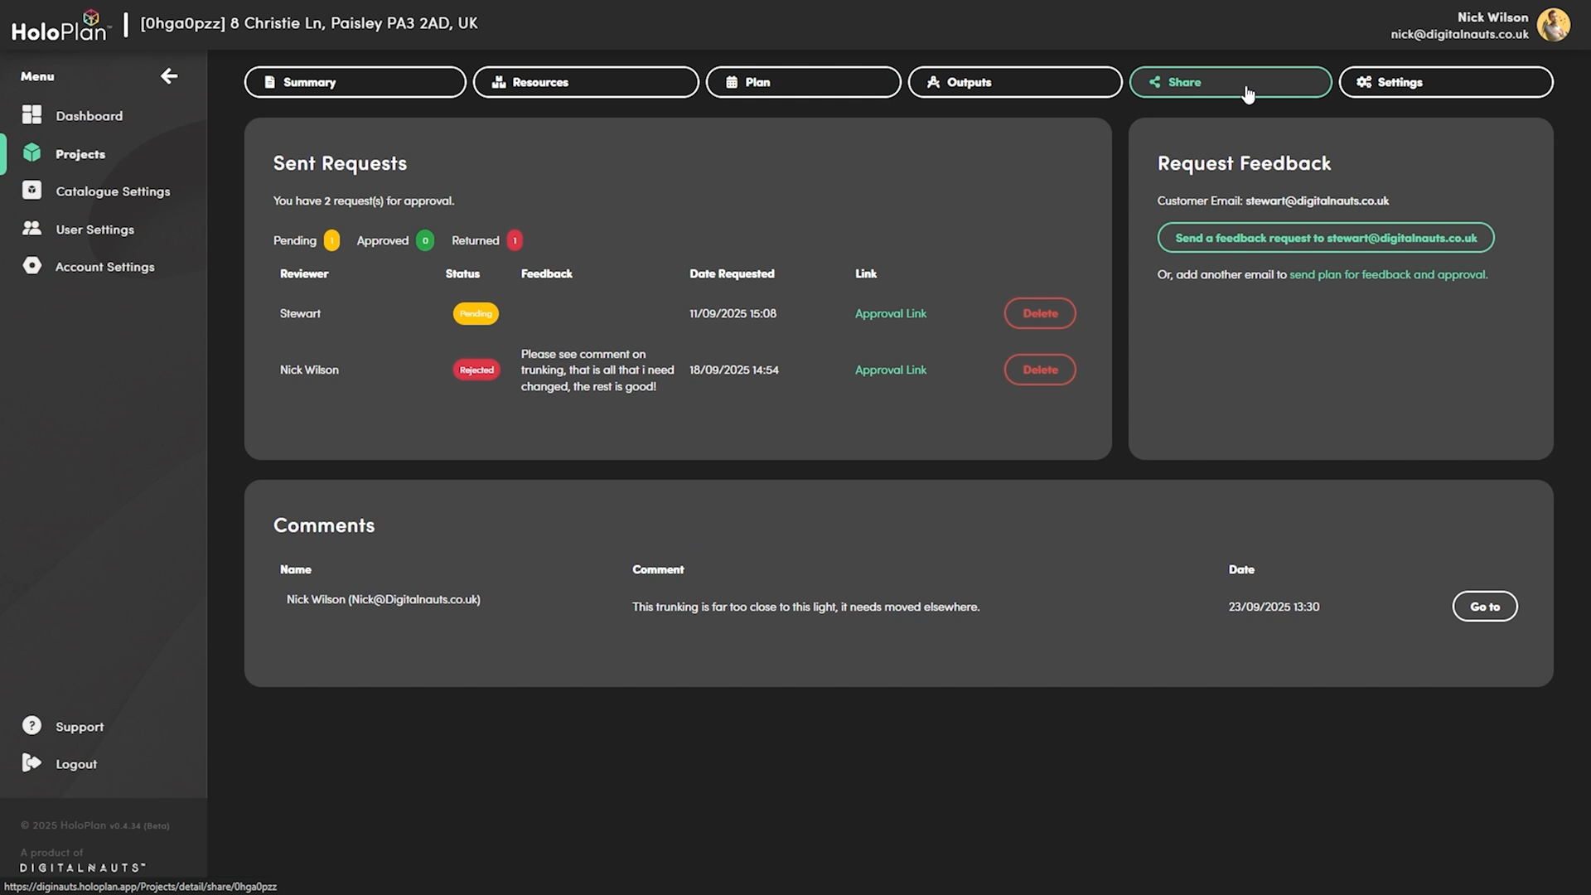The width and height of the screenshot is (1591, 895).
Task: Delete Stewart's pending approval request
Action: (x=1039, y=313)
